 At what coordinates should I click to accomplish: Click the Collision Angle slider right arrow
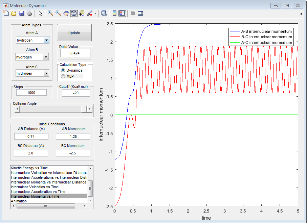90,109
